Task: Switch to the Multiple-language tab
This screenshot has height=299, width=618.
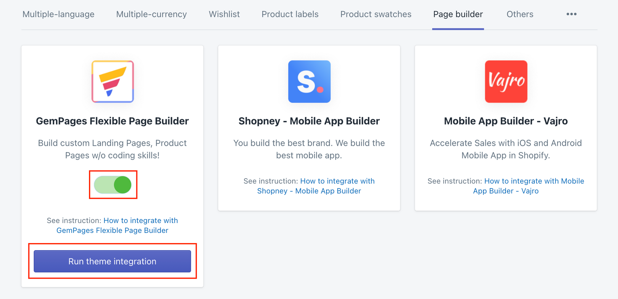Action: tap(58, 14)
